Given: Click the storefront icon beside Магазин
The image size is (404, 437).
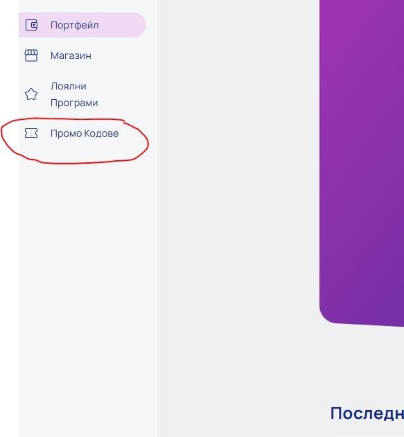Looking at the screenshot, I should [x=31, y=55].
